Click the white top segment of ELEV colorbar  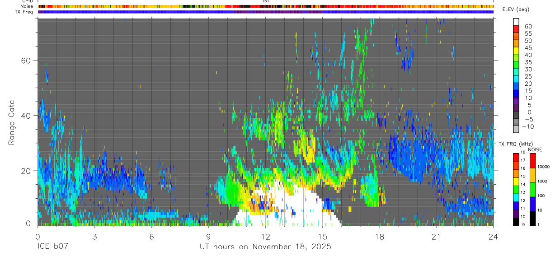click(x=516, y=21)
